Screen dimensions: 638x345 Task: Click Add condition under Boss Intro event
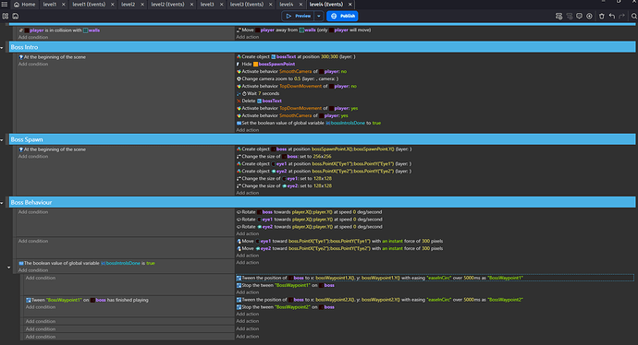(33, 65)
